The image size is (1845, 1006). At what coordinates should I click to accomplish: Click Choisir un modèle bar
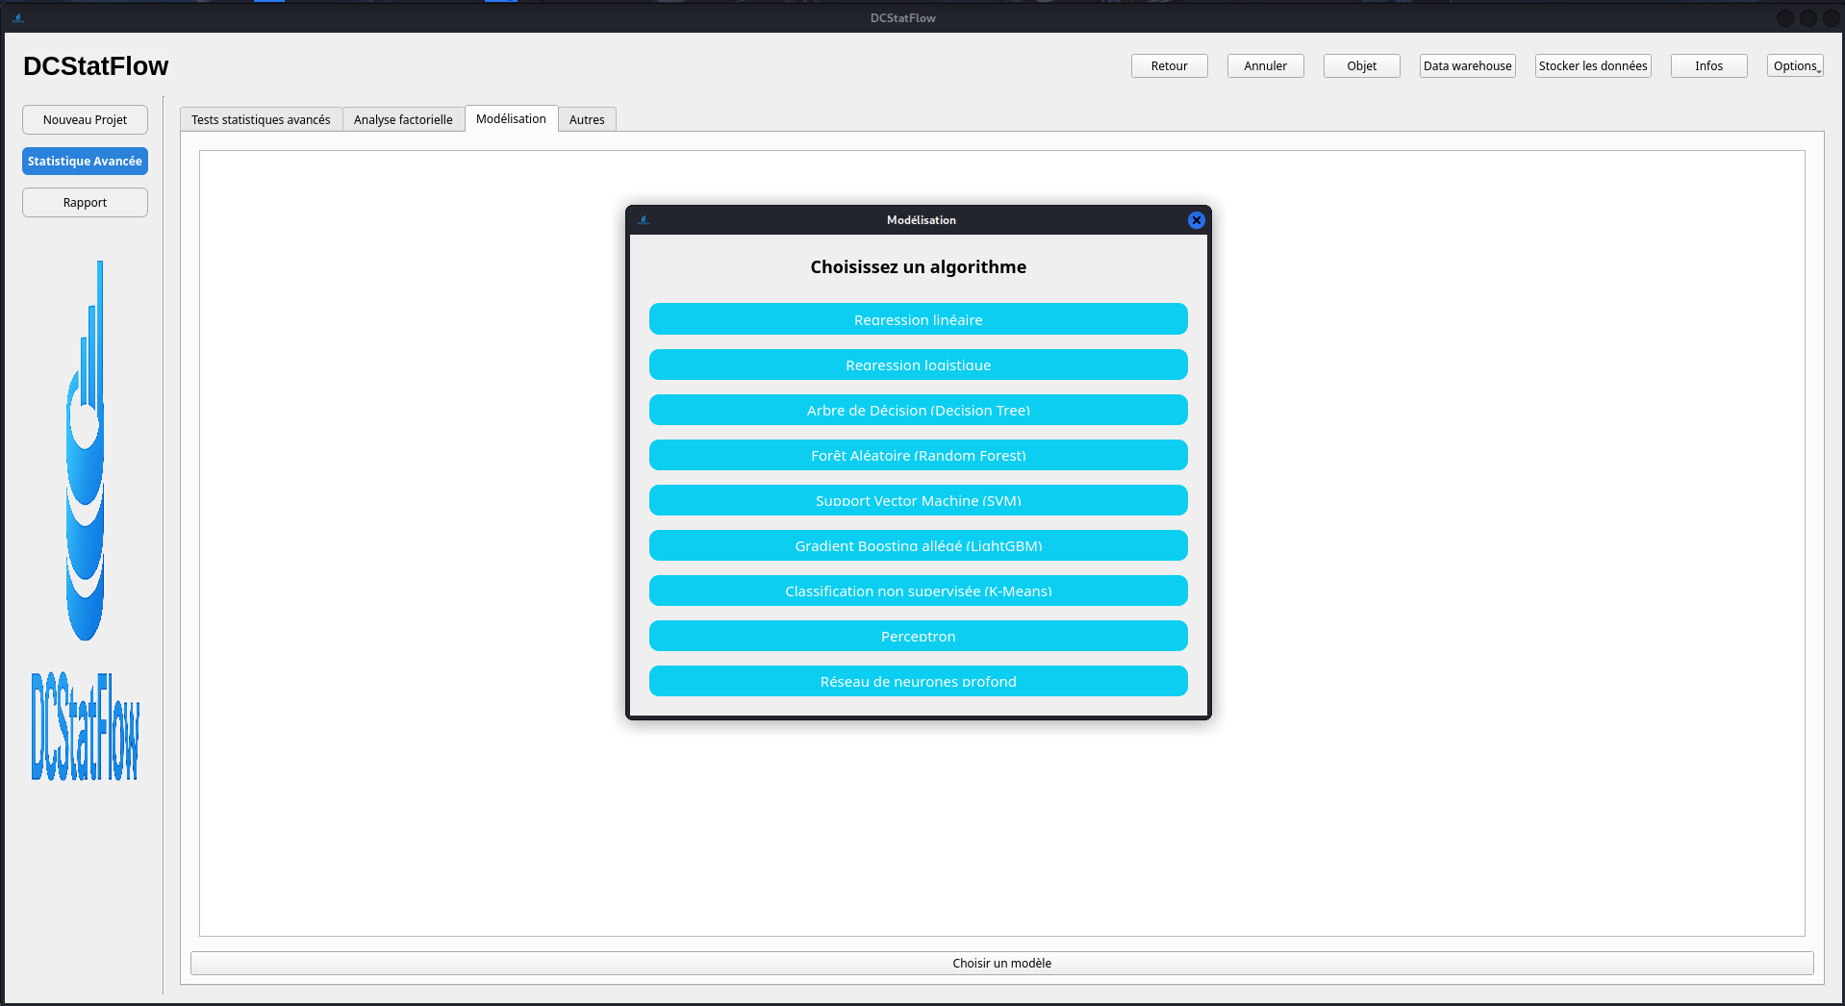coord(1001,963)
